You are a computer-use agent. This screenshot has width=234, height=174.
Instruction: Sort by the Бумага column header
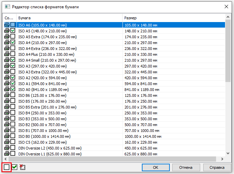click(69, 17)
